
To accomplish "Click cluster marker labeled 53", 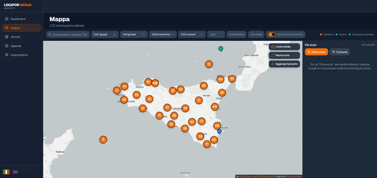I will point(137,95).
